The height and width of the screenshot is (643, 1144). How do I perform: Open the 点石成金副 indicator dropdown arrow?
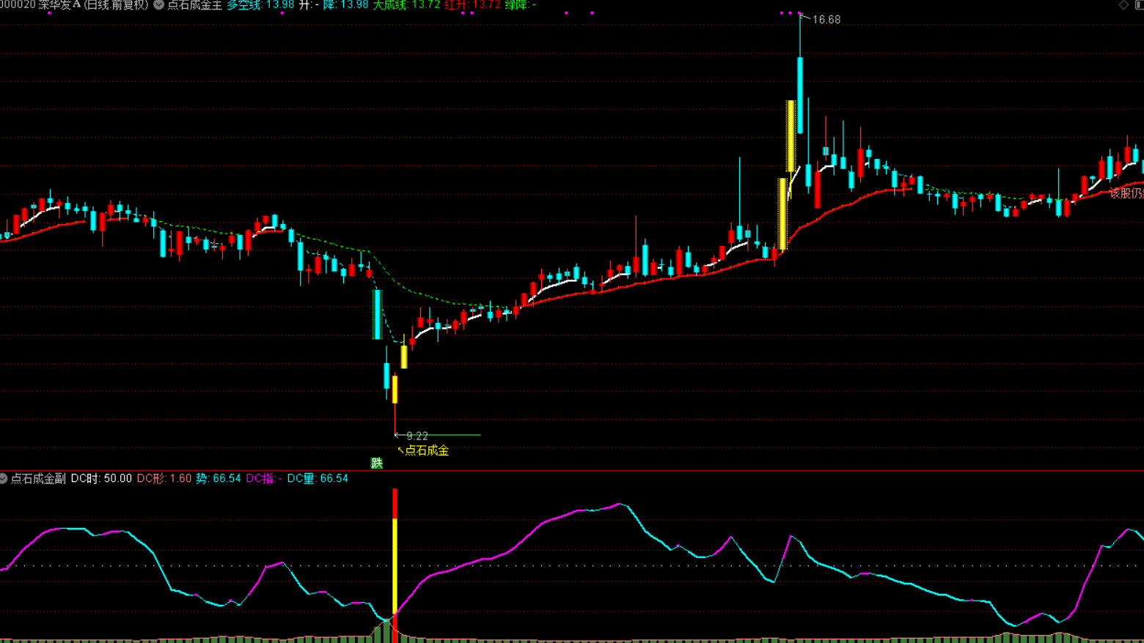click(4, 478)
